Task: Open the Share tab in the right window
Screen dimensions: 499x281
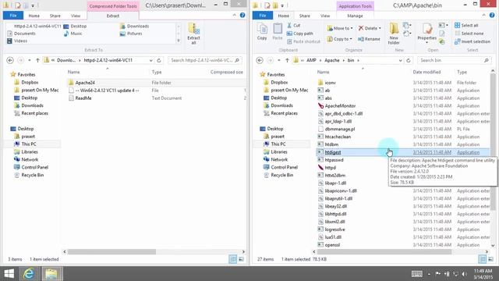Action: coord(304,16)
